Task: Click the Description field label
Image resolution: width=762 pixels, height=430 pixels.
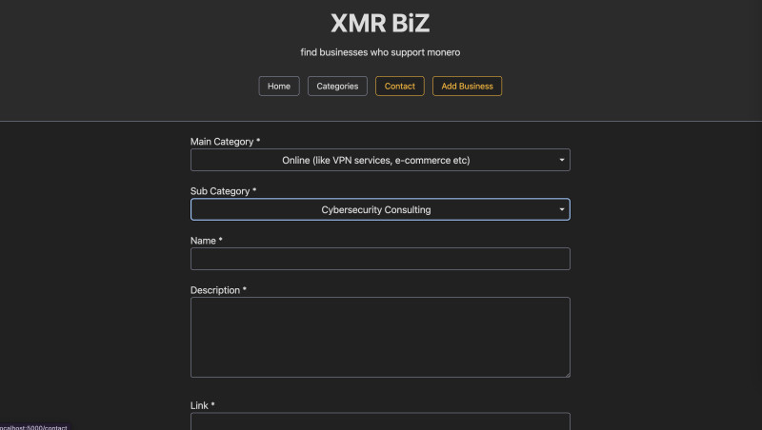Action: [218, 290]
